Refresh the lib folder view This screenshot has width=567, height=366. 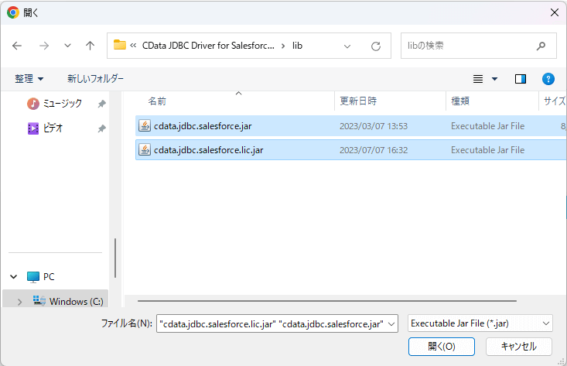(x=376, y=46)
